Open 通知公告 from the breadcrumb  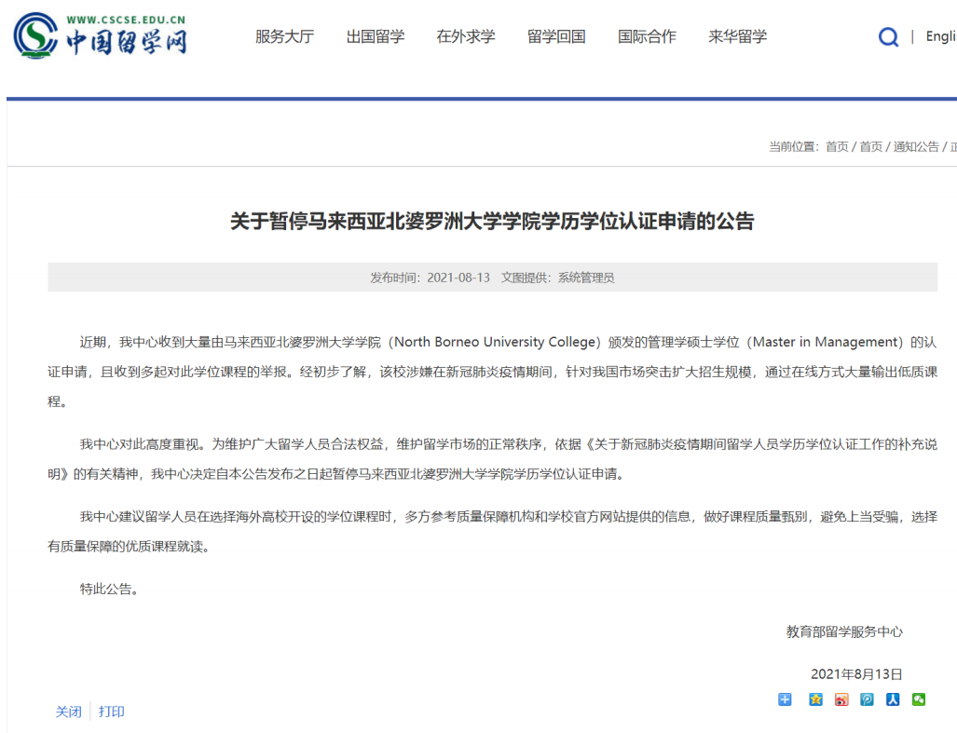point(917,146)
